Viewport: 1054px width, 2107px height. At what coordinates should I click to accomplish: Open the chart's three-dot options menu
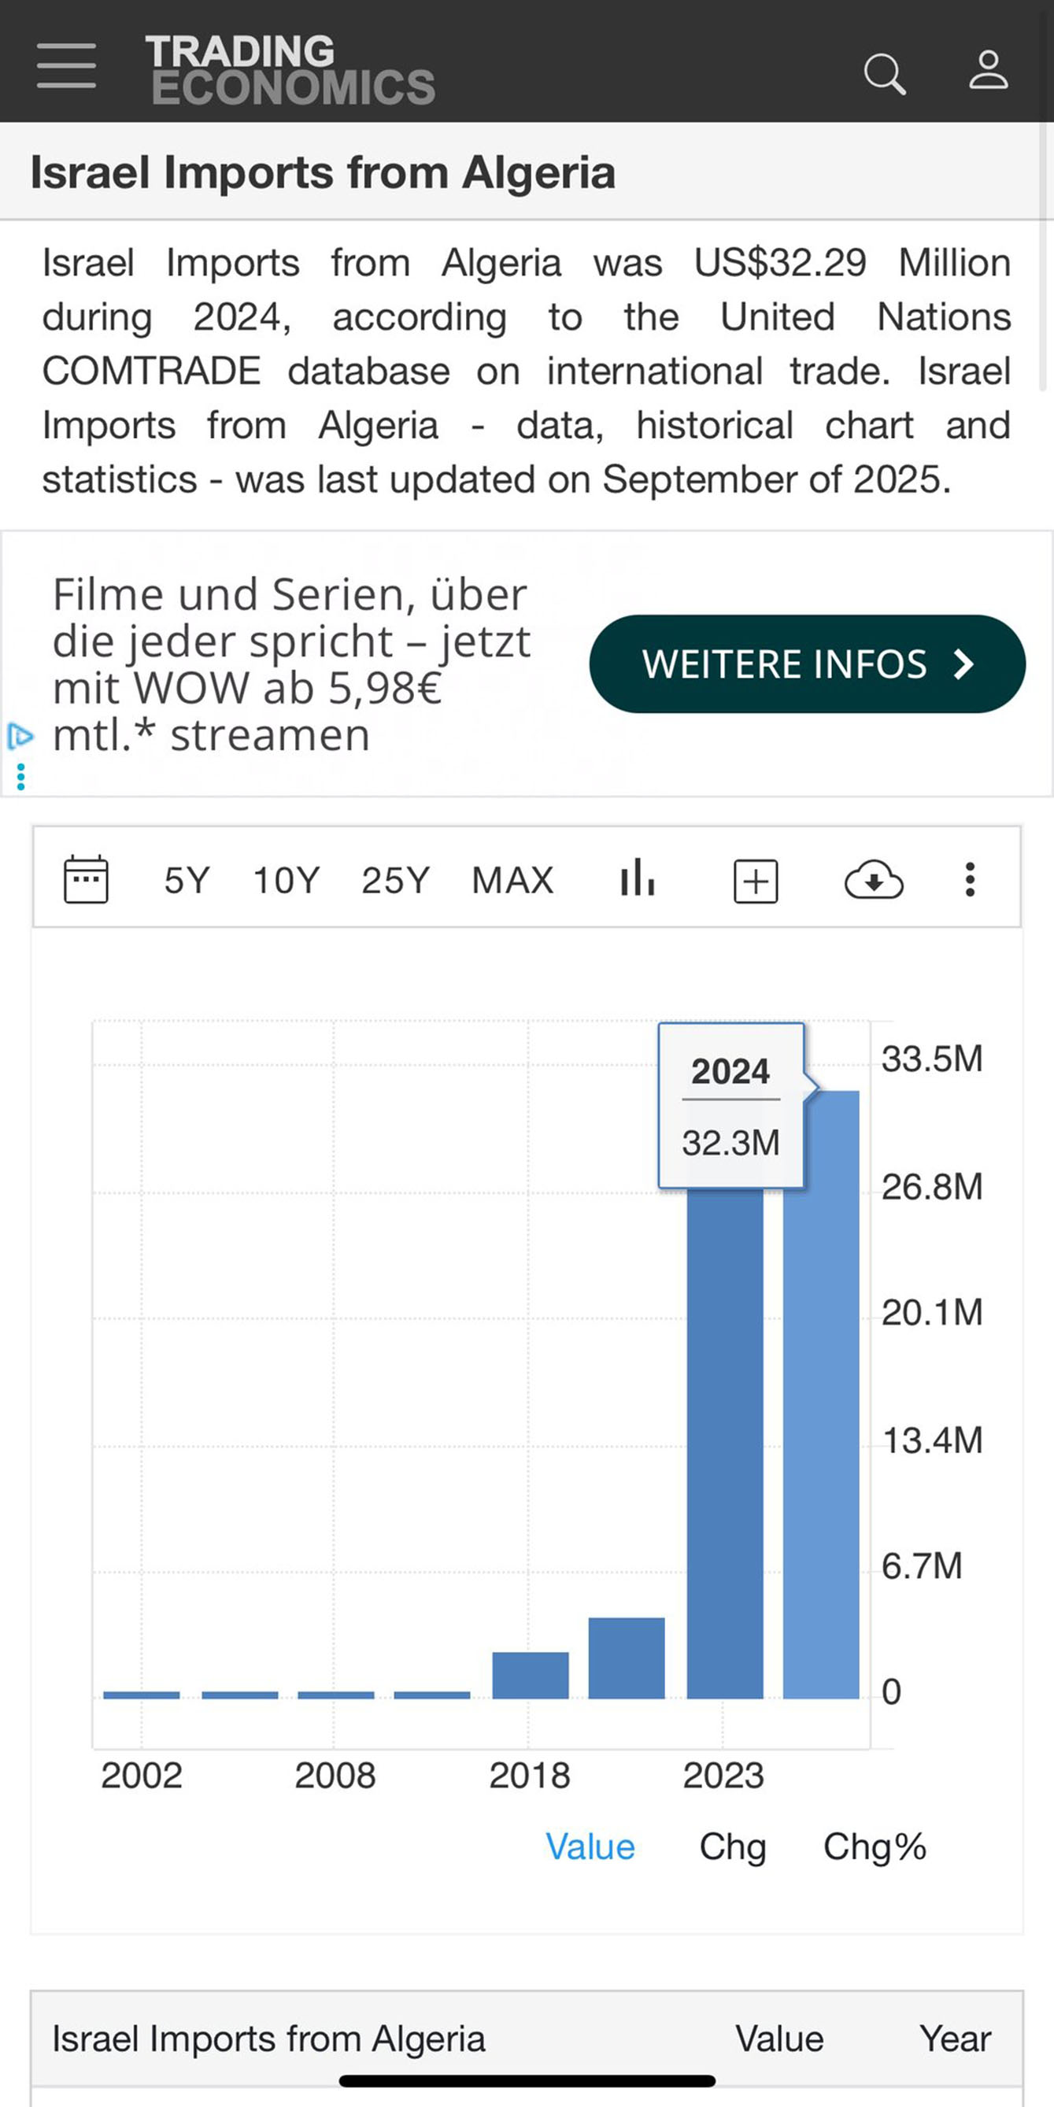click(x=970, y=880)
